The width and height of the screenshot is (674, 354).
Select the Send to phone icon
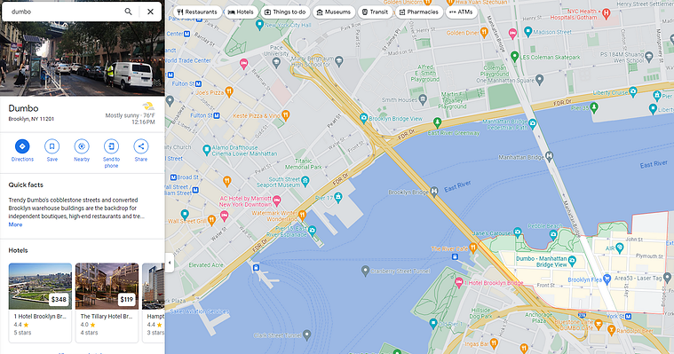point(111,146)
